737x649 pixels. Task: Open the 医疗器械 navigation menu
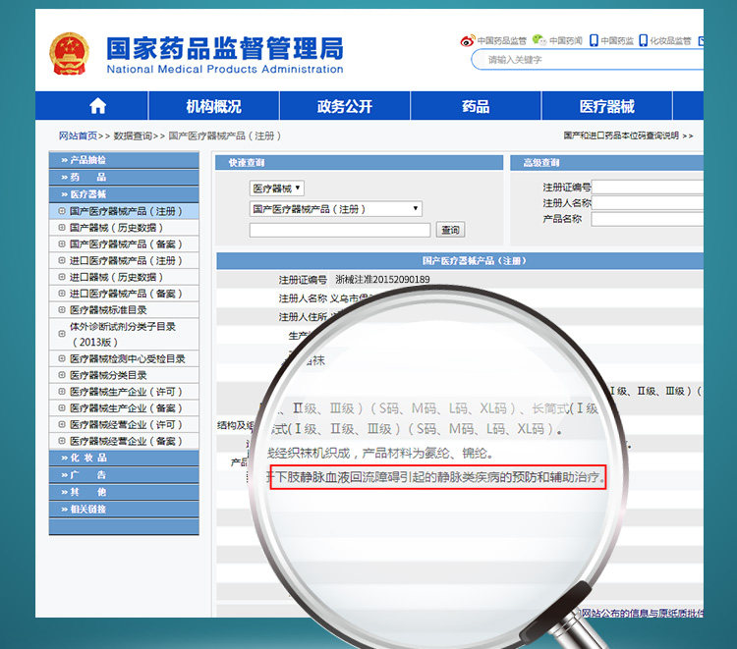pos(607,106)
